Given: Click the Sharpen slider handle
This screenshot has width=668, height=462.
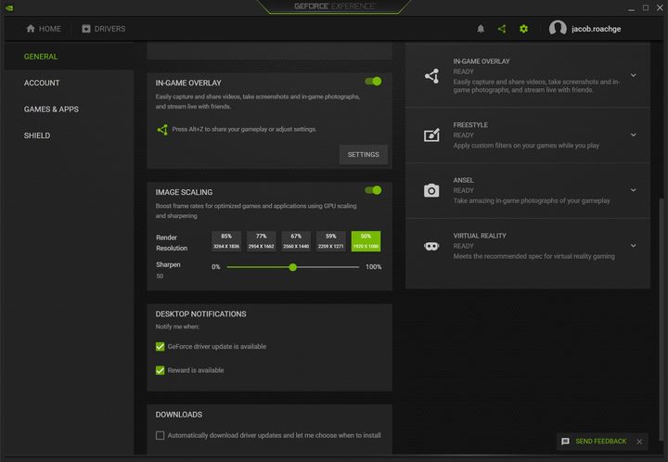Looking at the screenshot, I should [x=292, y=267].
